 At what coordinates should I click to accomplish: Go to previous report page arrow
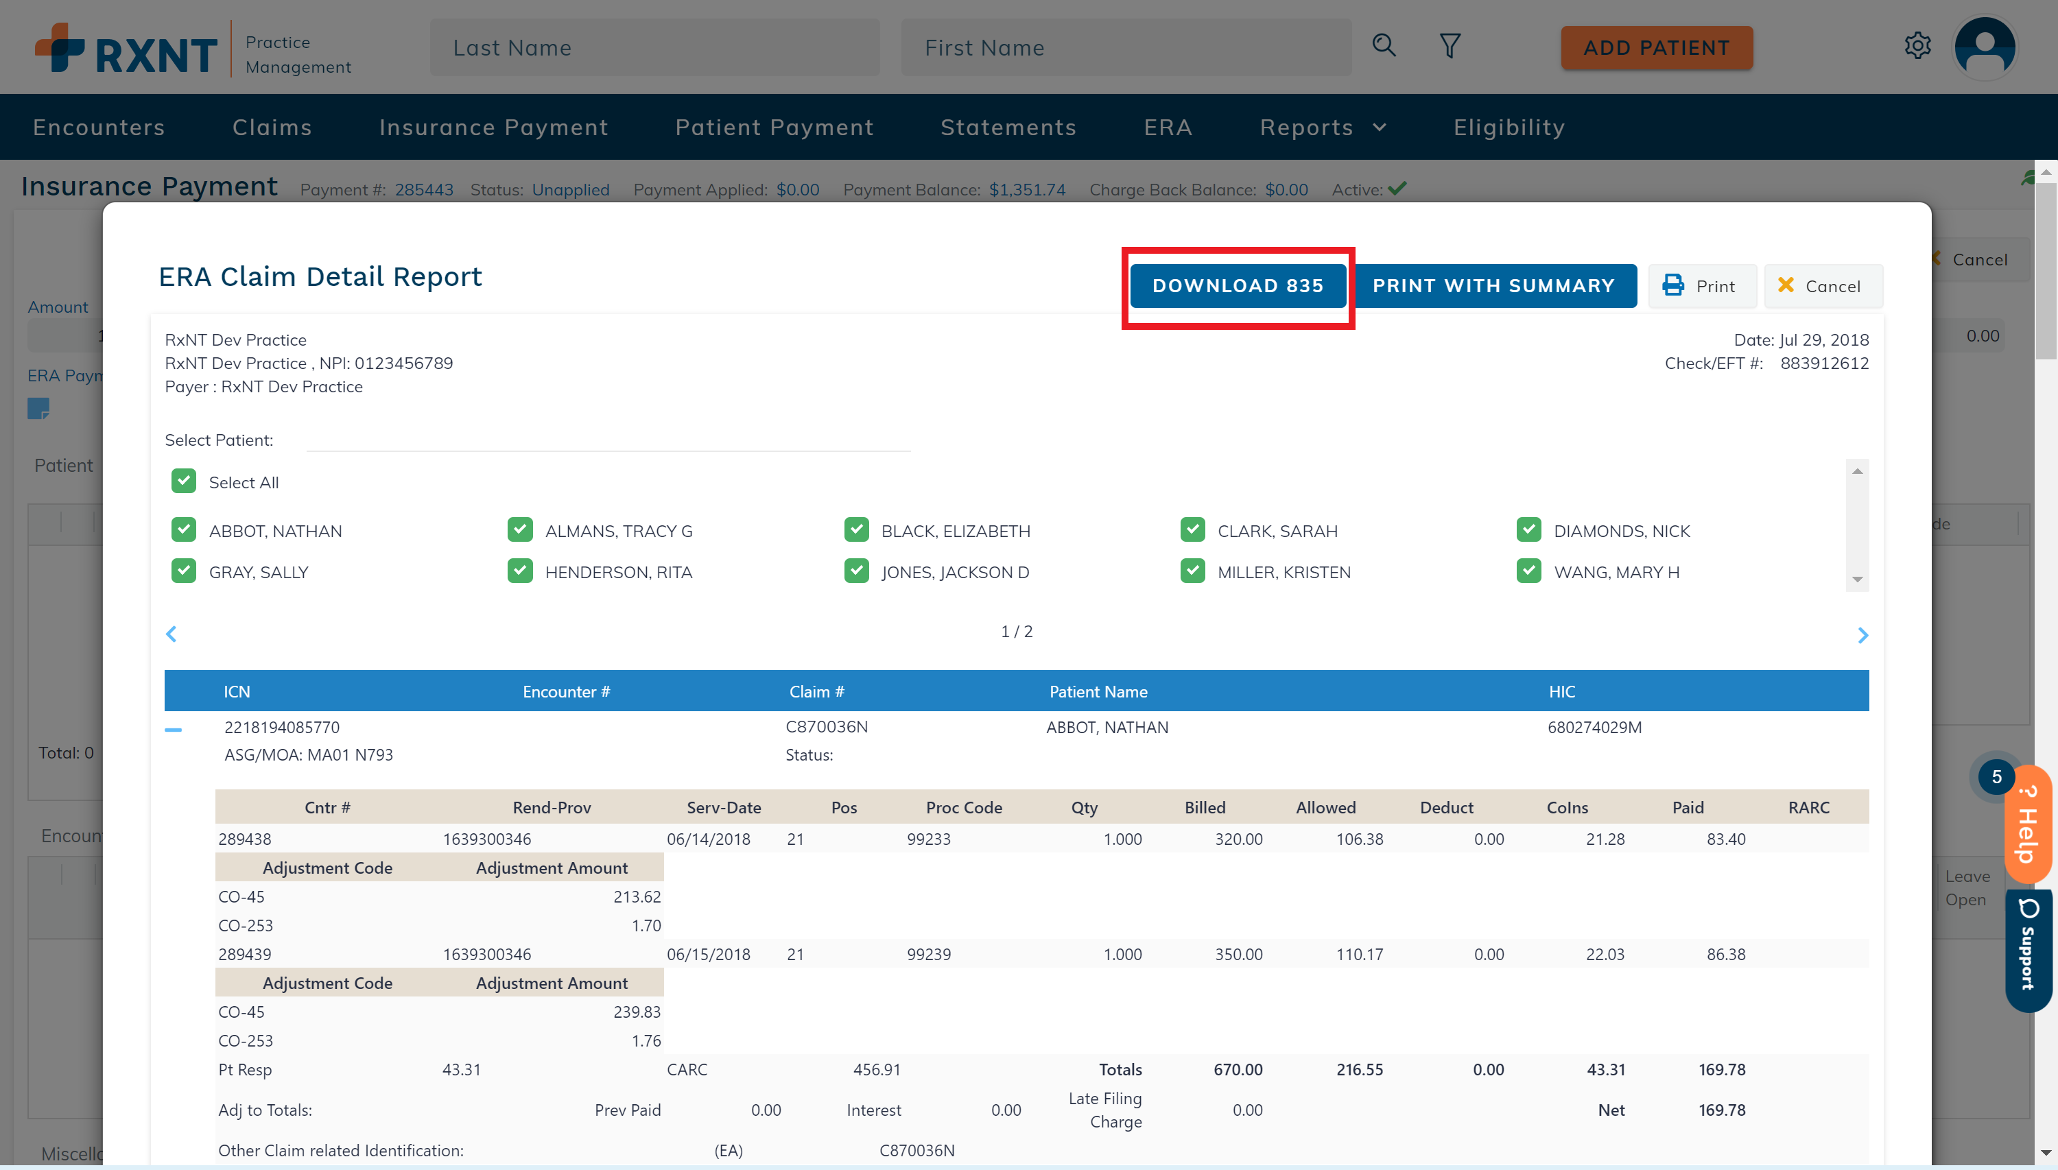click(x=171, y=634)
